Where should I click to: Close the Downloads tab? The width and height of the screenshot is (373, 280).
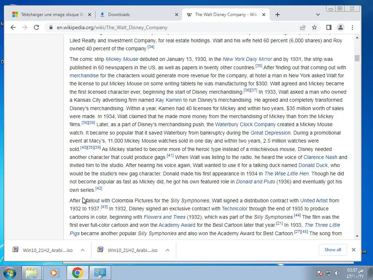[177, 15]
